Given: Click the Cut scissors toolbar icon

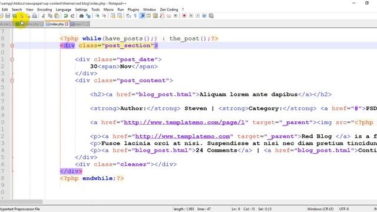Looking at the screenshot, I should point(43,16).
